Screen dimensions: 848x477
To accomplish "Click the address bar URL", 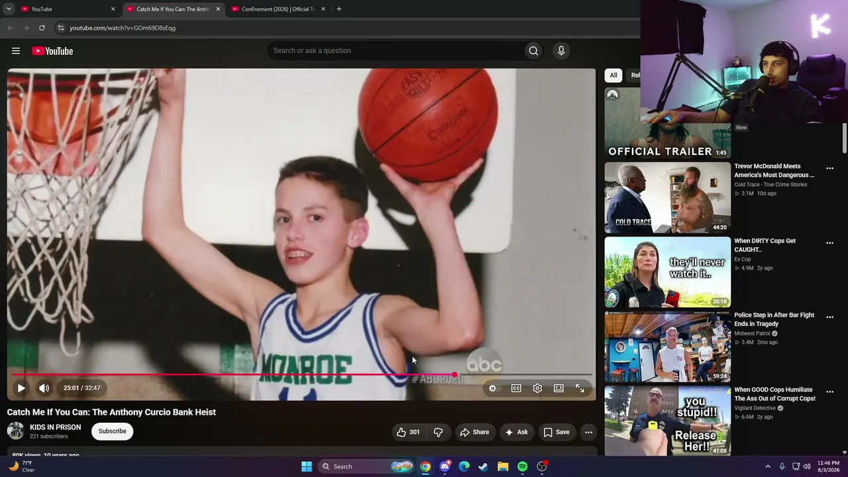I will pyautogui.click(x=123, y=28).
